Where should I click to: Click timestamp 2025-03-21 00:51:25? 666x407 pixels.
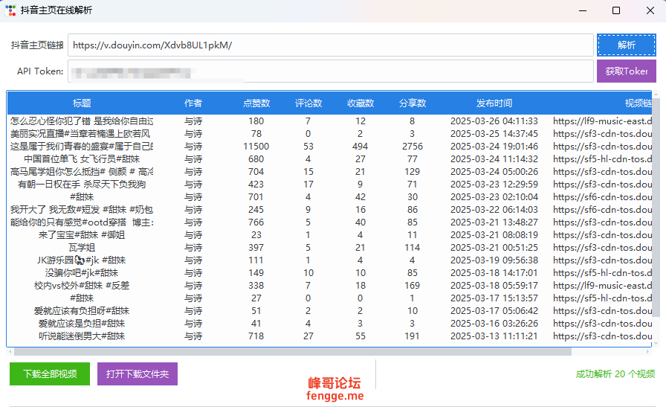pos(494,248)
